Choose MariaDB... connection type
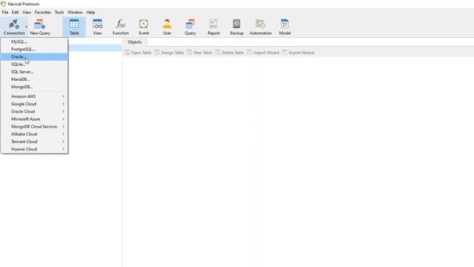This screenshot has height=267, width=474. pos(34,79)
